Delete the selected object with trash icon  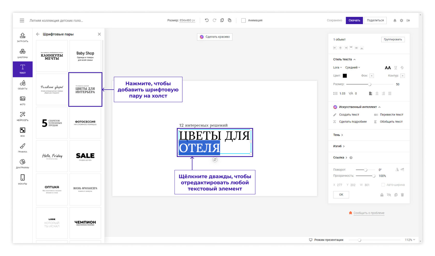point(402,195)
